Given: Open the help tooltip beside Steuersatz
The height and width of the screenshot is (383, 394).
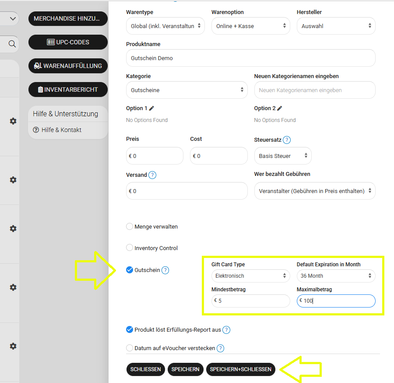Looking at the screenshot, I should [x=287, y=140].
